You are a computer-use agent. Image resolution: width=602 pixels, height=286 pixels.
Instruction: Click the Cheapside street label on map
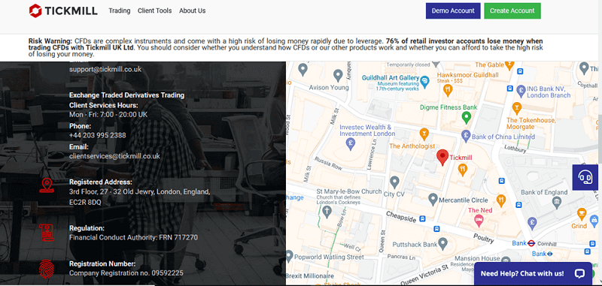coord(401,217)
